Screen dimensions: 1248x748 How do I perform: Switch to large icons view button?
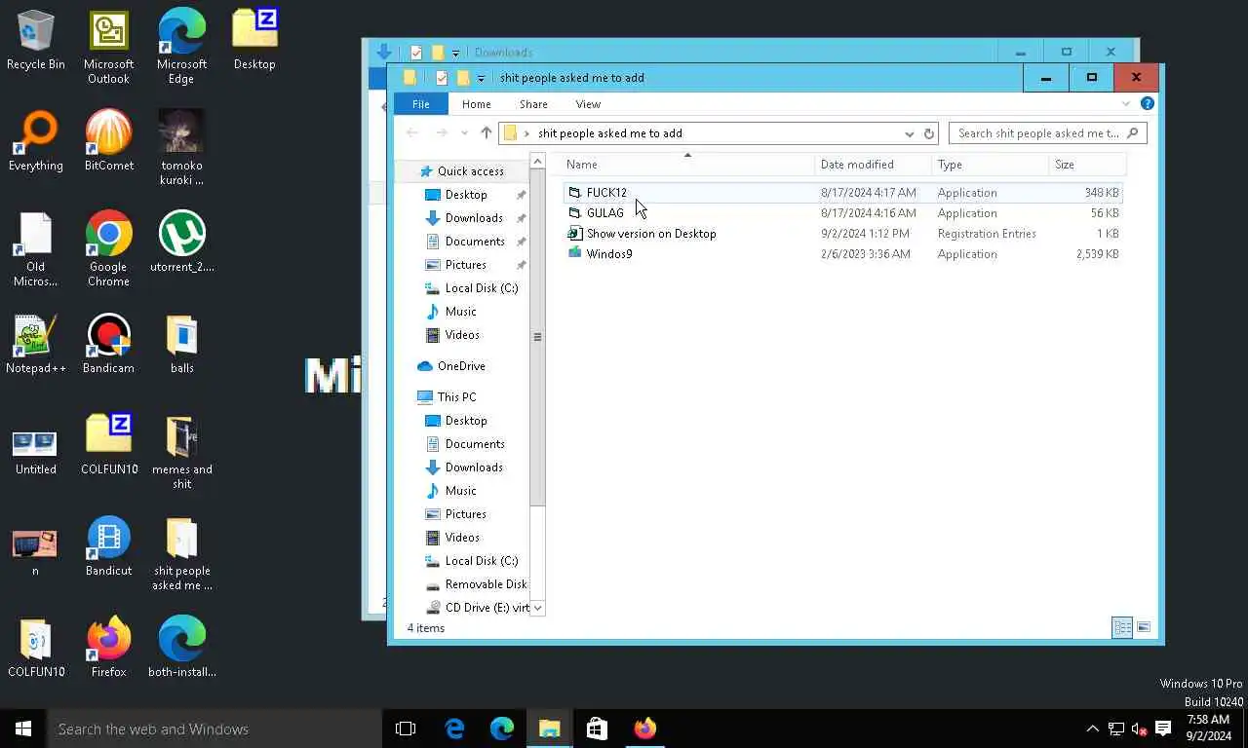coord(1144,628)
